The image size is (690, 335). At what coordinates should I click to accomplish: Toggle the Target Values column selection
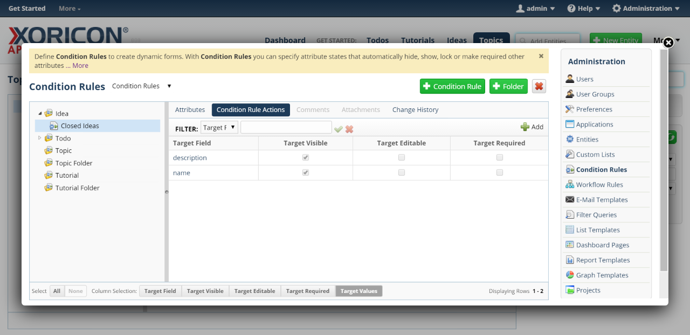[358, 291]
